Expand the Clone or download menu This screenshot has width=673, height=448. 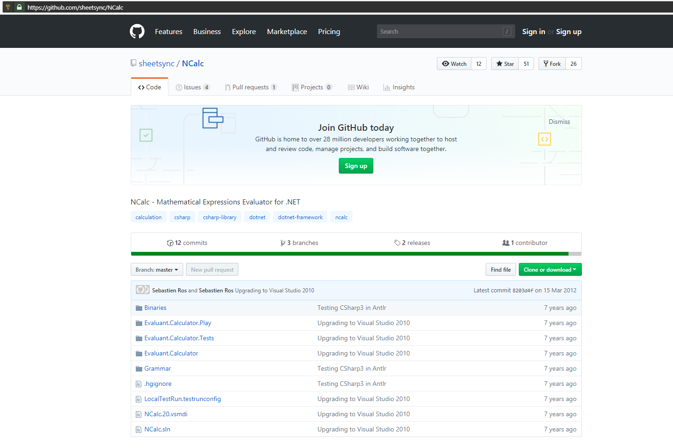pos(550,270)
